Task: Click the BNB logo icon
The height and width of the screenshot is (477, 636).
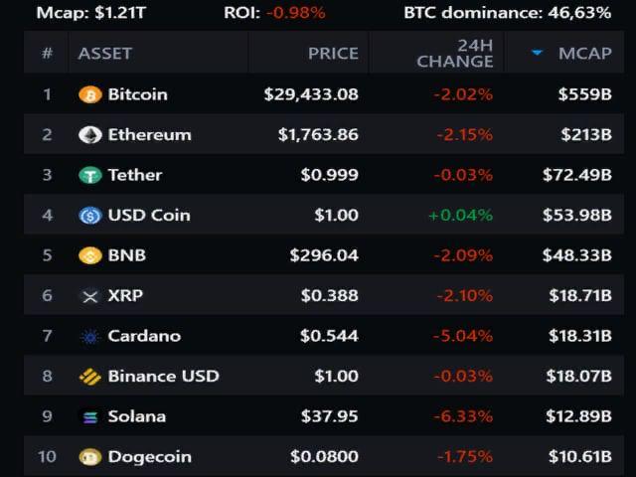Action: point(90,255)
